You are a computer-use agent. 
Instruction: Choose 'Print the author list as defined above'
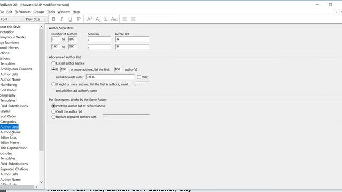(x=53, y=106)
